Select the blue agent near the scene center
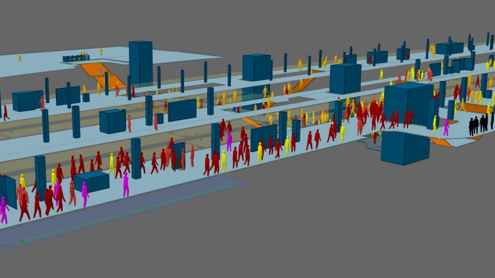 [234, 109]
